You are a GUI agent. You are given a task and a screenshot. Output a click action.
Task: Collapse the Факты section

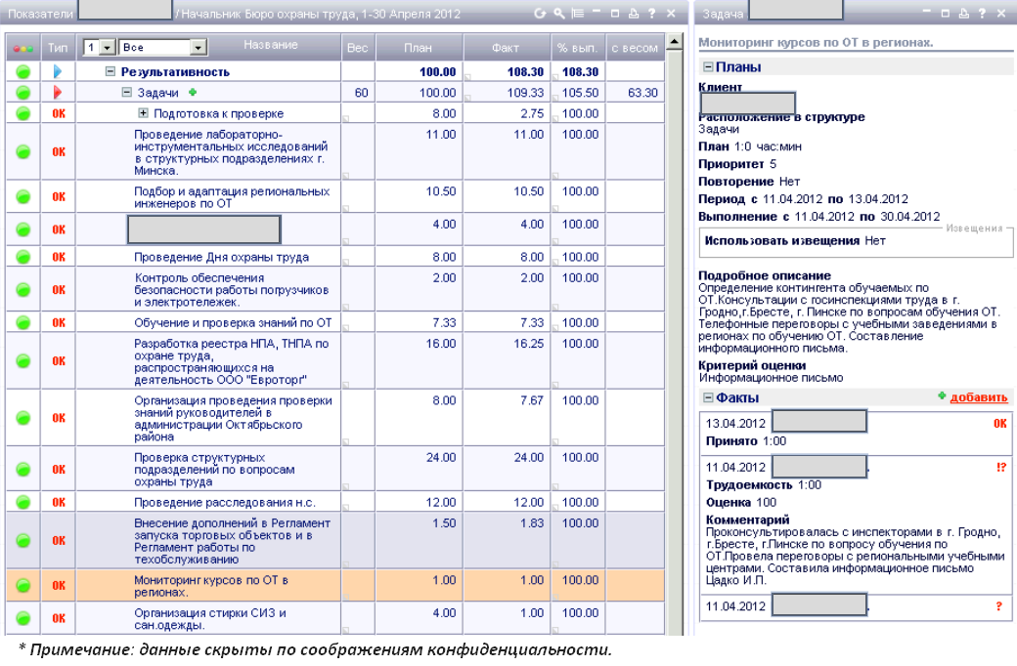coord(708,397)
